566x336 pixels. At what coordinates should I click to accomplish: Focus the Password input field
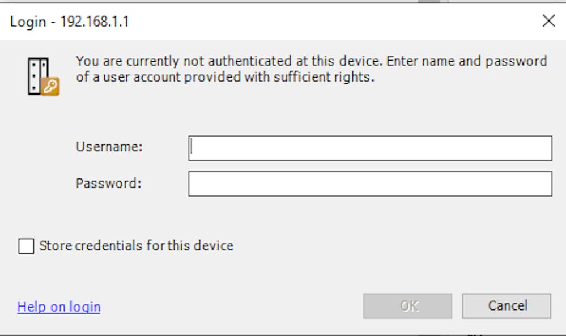click(370, 184)
